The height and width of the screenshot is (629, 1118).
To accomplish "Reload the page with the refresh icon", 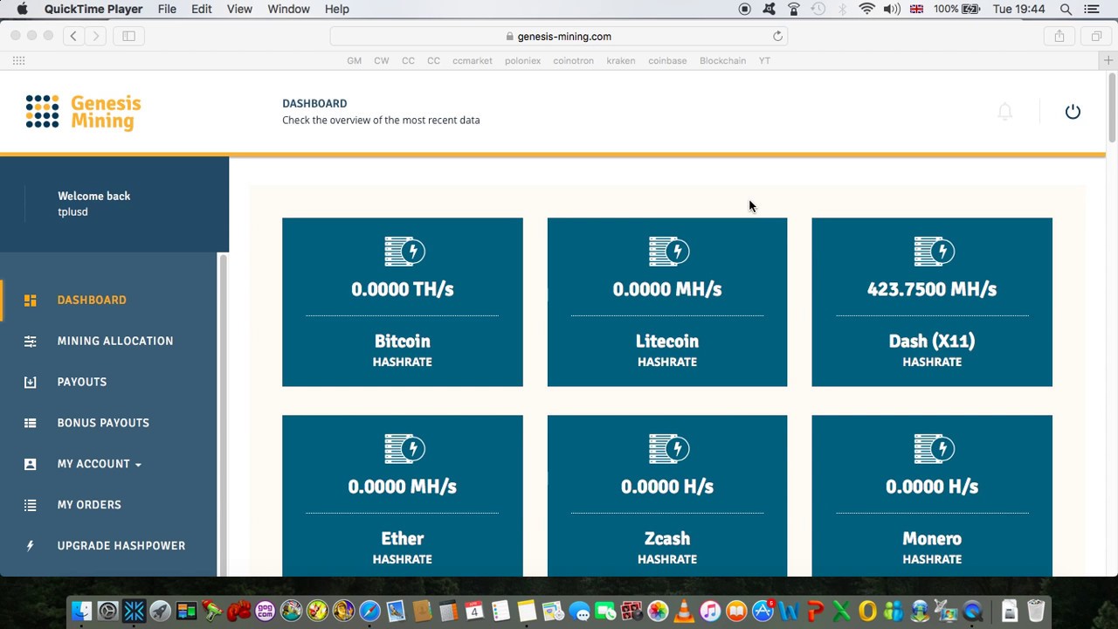I will pyautogui.click(x=777, y=36).
